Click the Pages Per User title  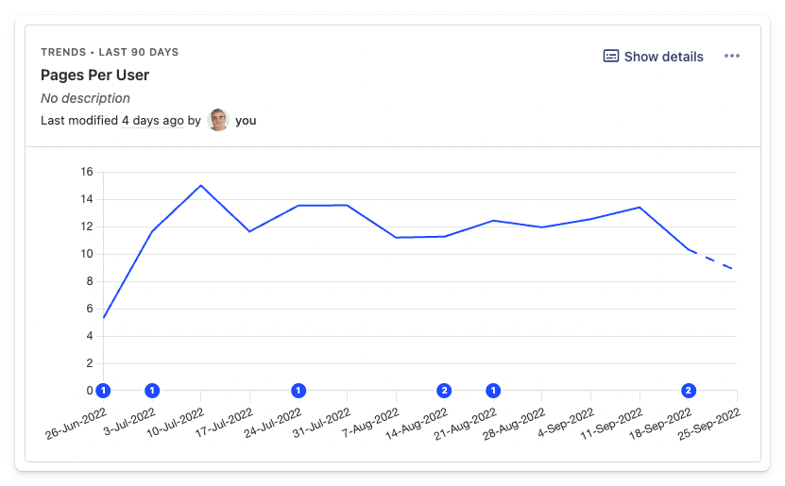[94, 75]
